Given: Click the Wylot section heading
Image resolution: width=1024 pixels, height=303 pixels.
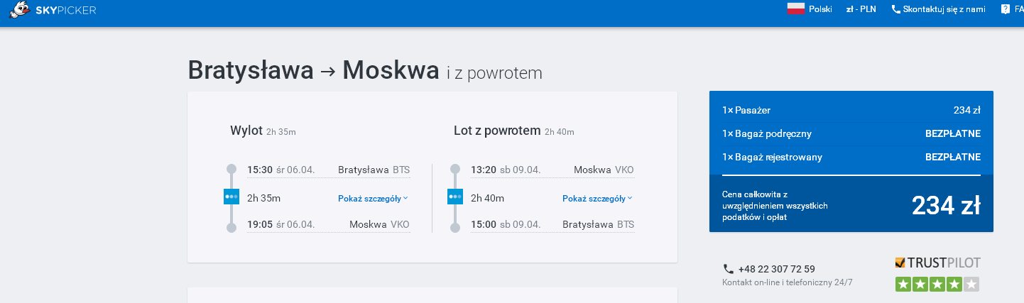Looking at the screenshot, I should click(x=246, y=131).
